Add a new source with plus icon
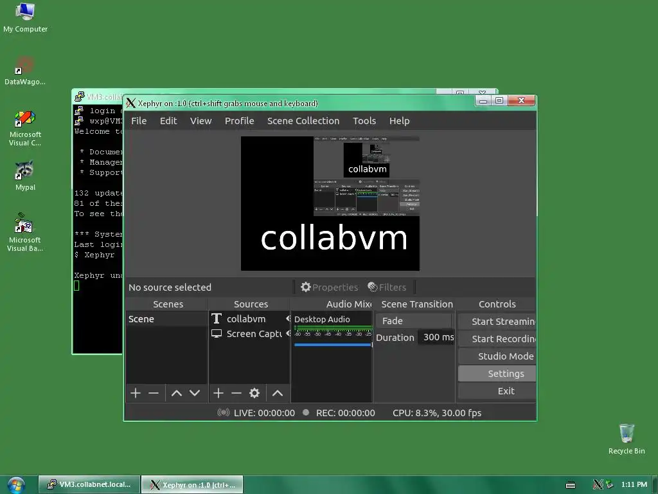 pos(218,393)
